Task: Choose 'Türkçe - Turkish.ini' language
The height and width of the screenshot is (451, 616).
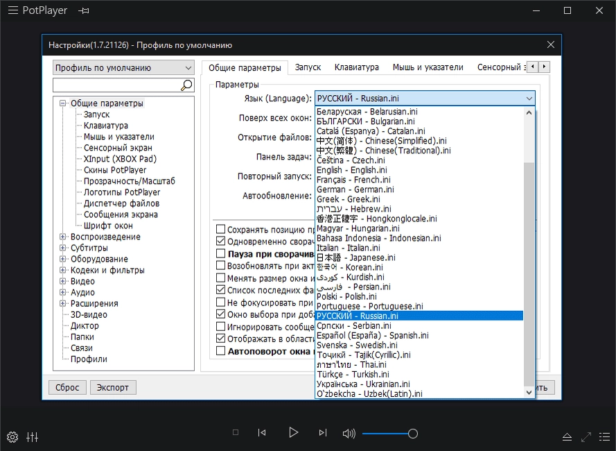Action: click(x=420, y=374)
